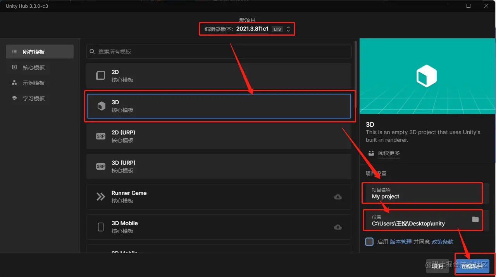Screen dimensions: 496x277
Task: Click the Runner Game double-chevron icon
Action: click(101, 197)
